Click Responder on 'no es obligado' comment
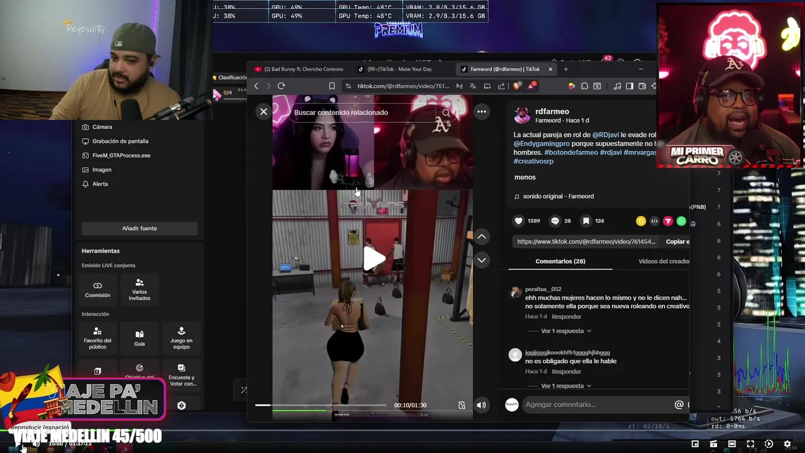 tap(566, 371)
